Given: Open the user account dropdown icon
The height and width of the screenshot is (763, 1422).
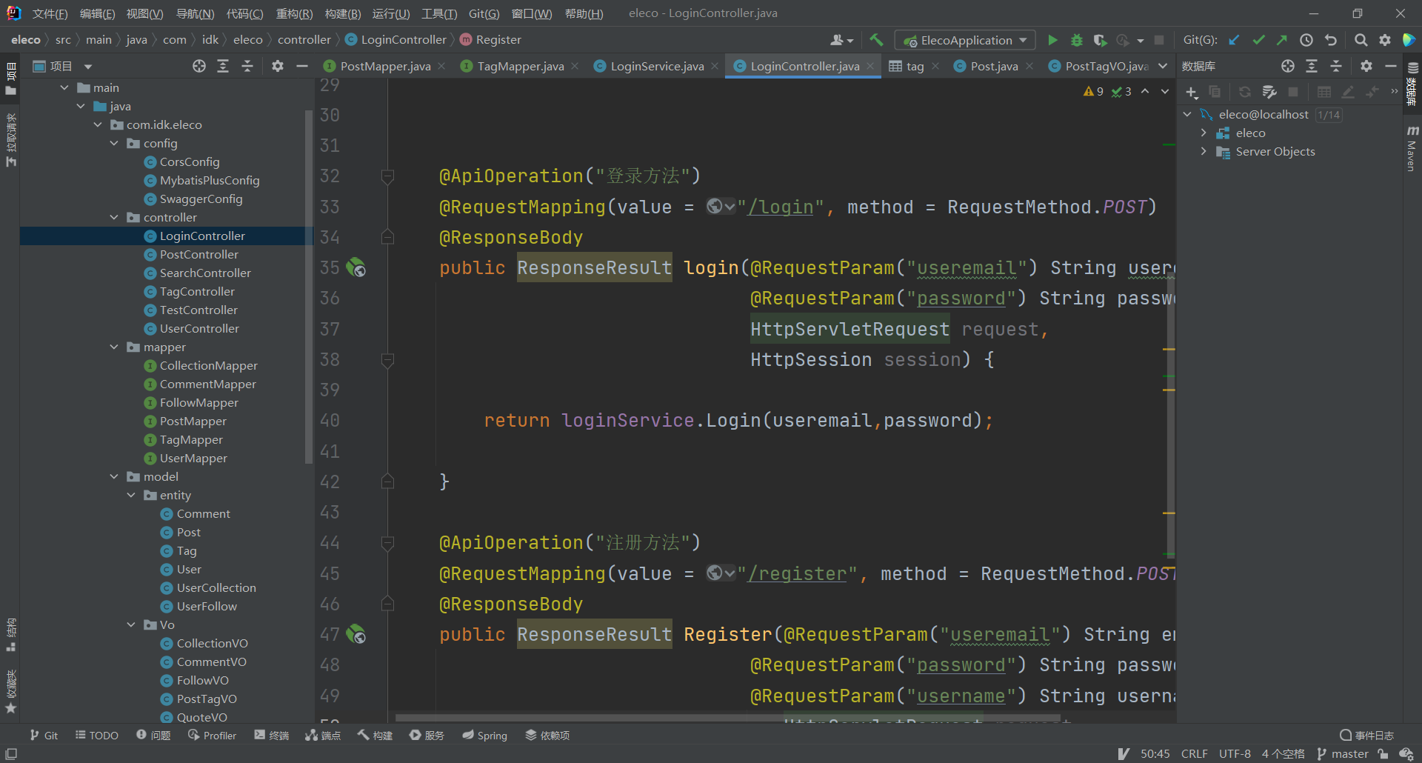Looking at the screenshot, I should (842, 40).
